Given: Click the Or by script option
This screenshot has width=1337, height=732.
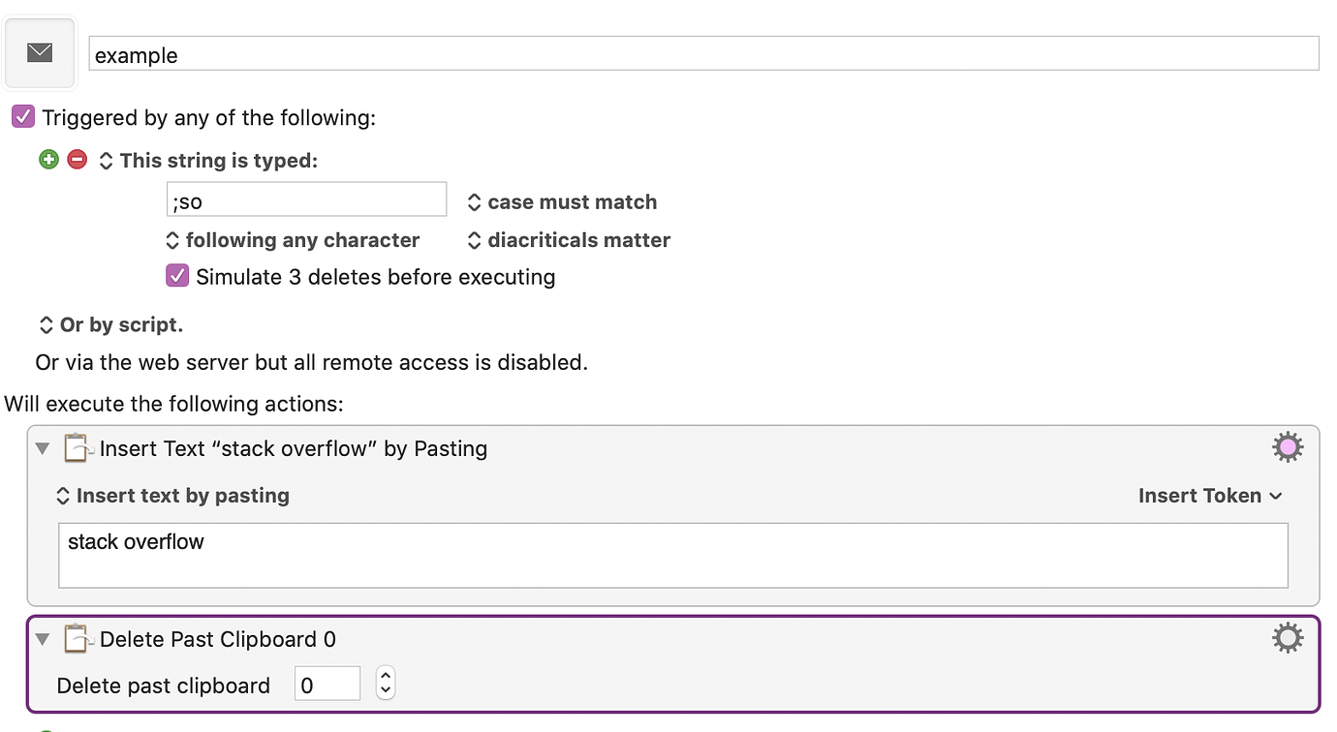Looking at the screenshot, I should (110, 324).
